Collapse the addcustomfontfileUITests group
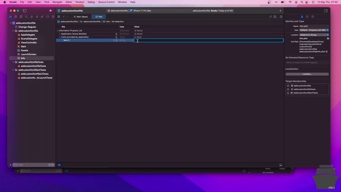 (13, 70)
